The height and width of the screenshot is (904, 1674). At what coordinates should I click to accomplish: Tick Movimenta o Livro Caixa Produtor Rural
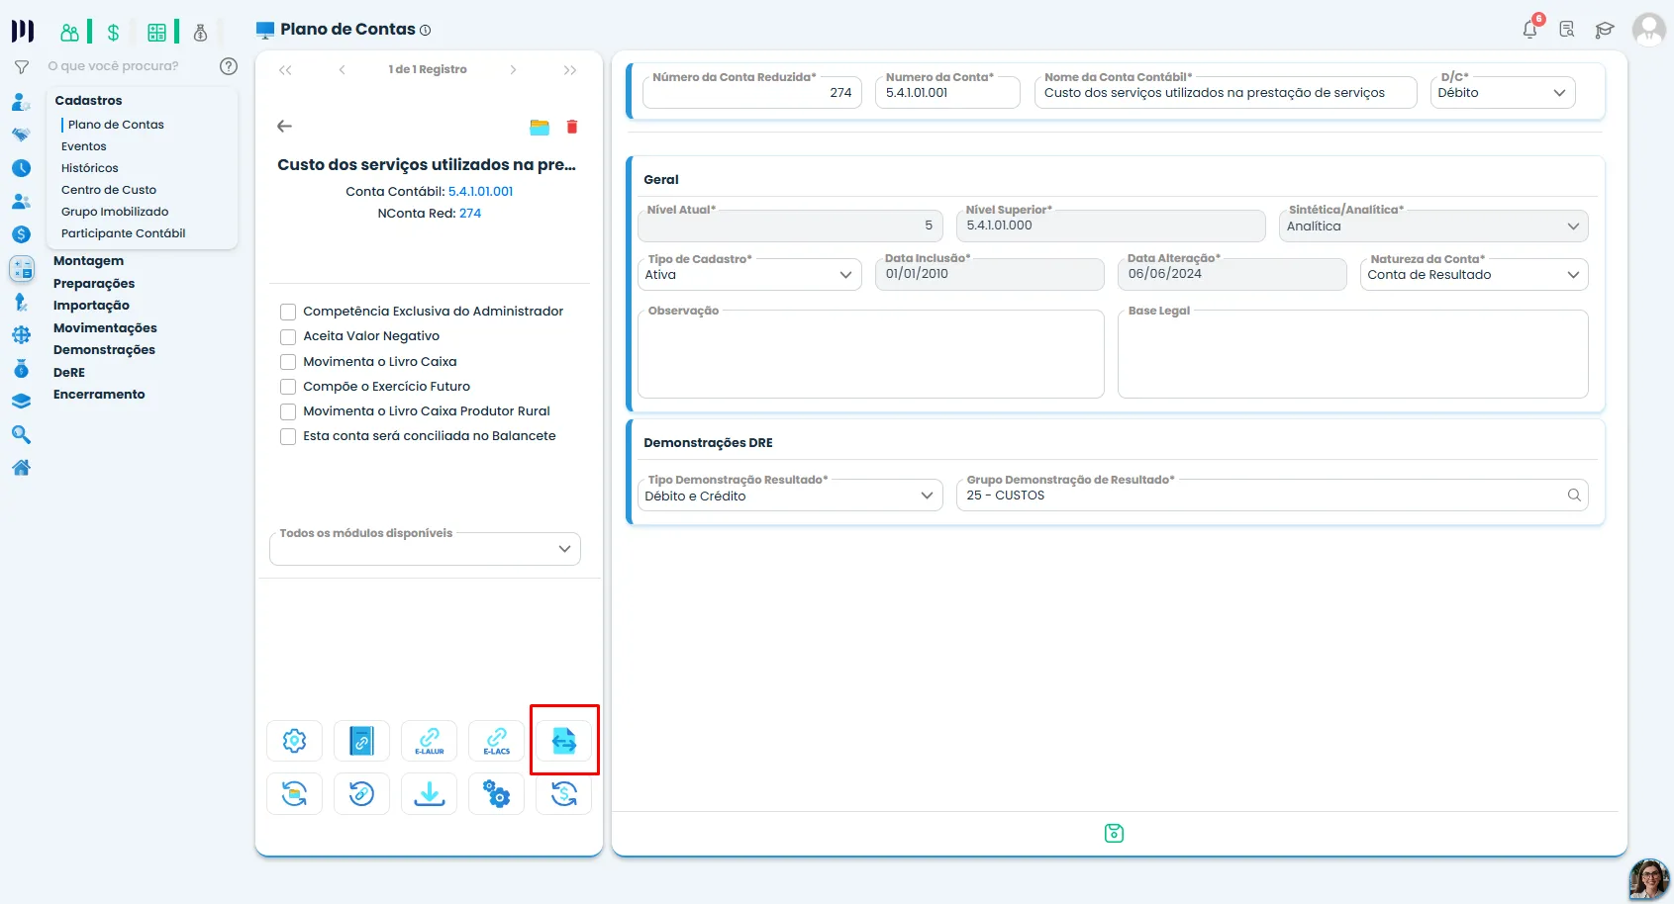288,411
